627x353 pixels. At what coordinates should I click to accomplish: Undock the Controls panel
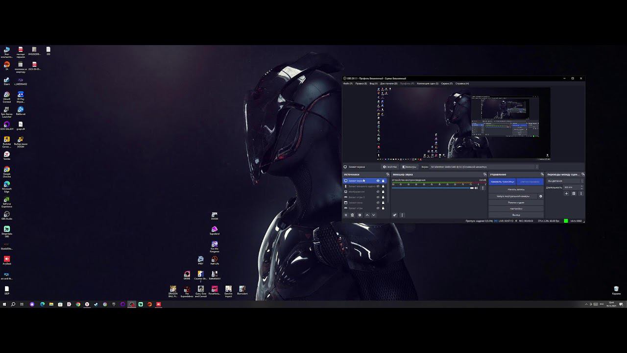(x=542, y=175)
